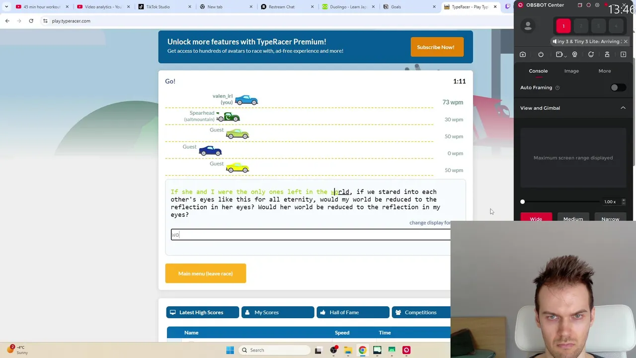Click Main menu (leave race) button
This screenshot has height=358, width=636.
click(x=206, y=273)
